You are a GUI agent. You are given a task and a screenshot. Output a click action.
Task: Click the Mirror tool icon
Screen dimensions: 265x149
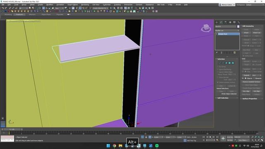[x=111, y=8]
